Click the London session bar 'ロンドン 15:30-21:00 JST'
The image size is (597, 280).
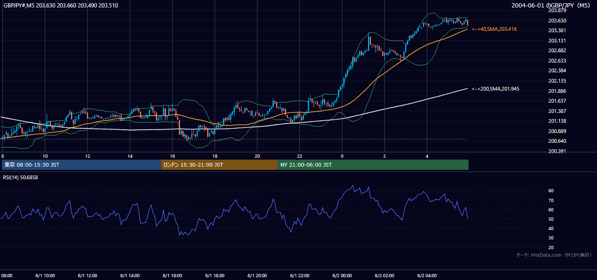pos(219,165)
